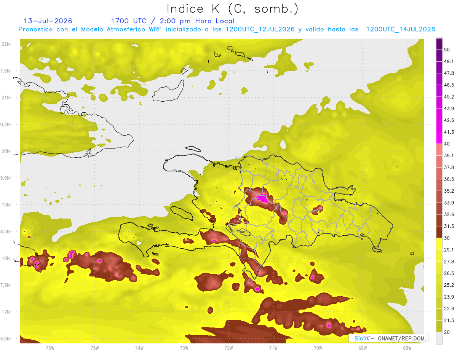Screen dimensions: 457x353
Task: Click the 72W longitude axis label
Action: pos(228,348)
